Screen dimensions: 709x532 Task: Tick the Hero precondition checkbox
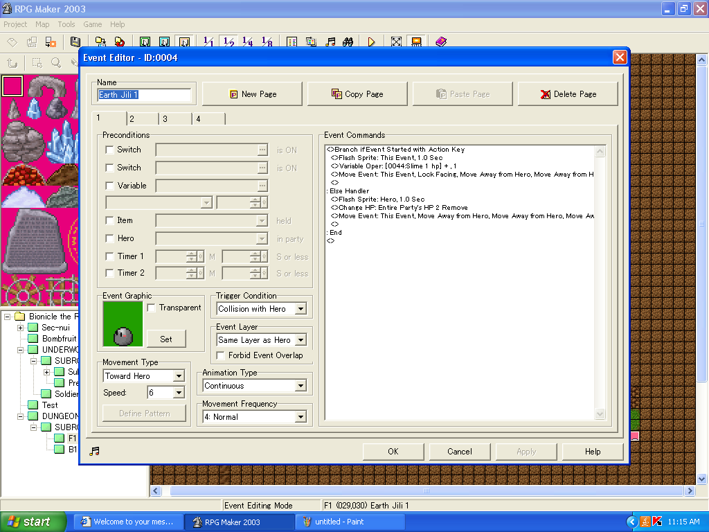click(109, 238)
